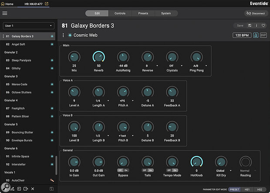Select the H9: HX-01477 device tab
The width and height of the screenshot is (270, 193).
tap(34, 4)
